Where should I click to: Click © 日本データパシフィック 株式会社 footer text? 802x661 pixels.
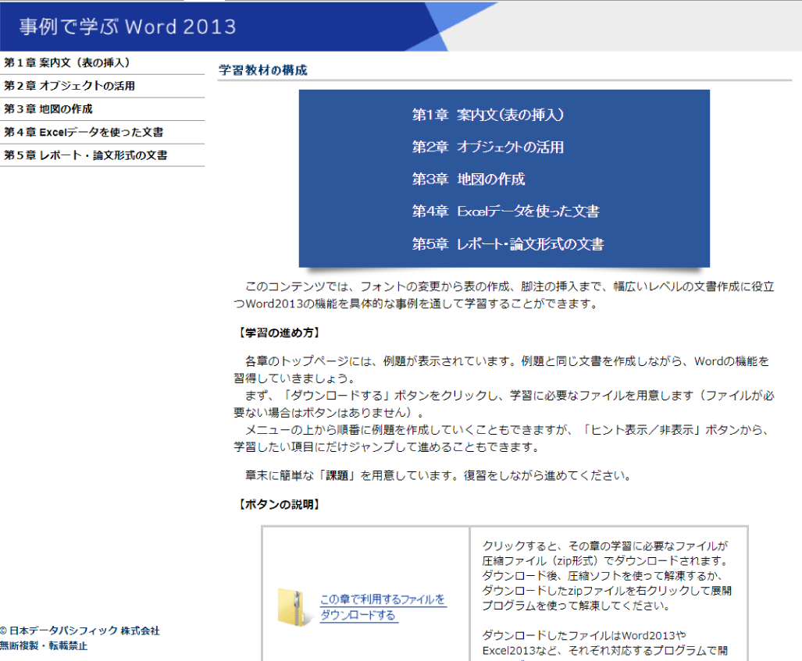[80, 631]
